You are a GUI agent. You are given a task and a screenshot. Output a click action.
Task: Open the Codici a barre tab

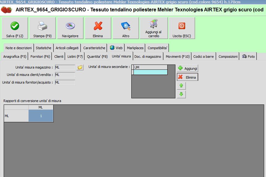[203, 57]
